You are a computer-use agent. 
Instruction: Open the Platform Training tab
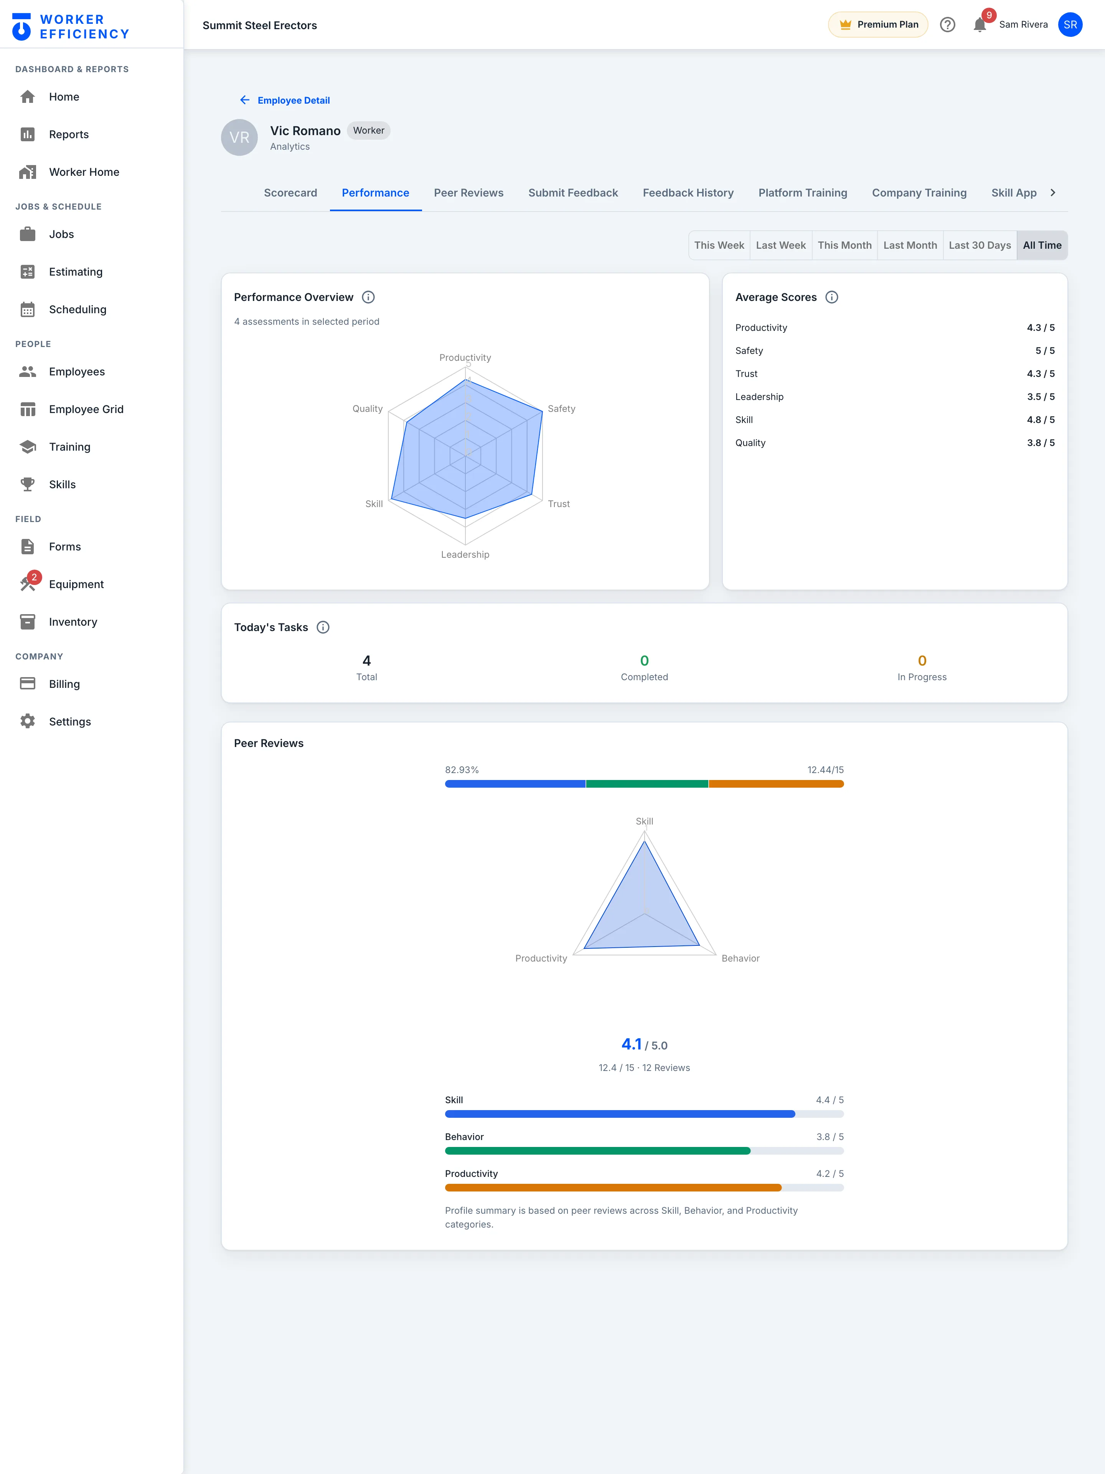803,193
